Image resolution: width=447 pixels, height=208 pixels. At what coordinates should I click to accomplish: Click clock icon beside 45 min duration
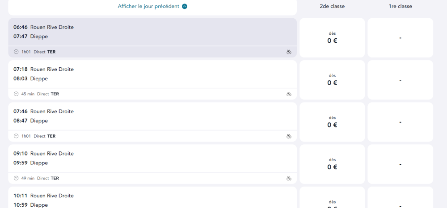[x=17, y=94]
